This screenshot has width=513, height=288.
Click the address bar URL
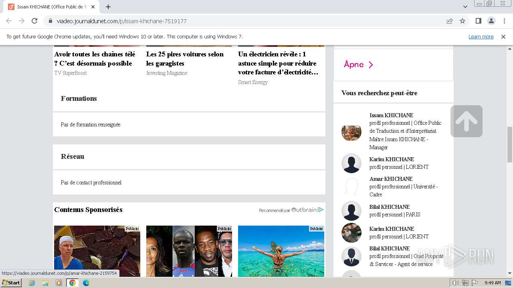(x=121, y=21)
